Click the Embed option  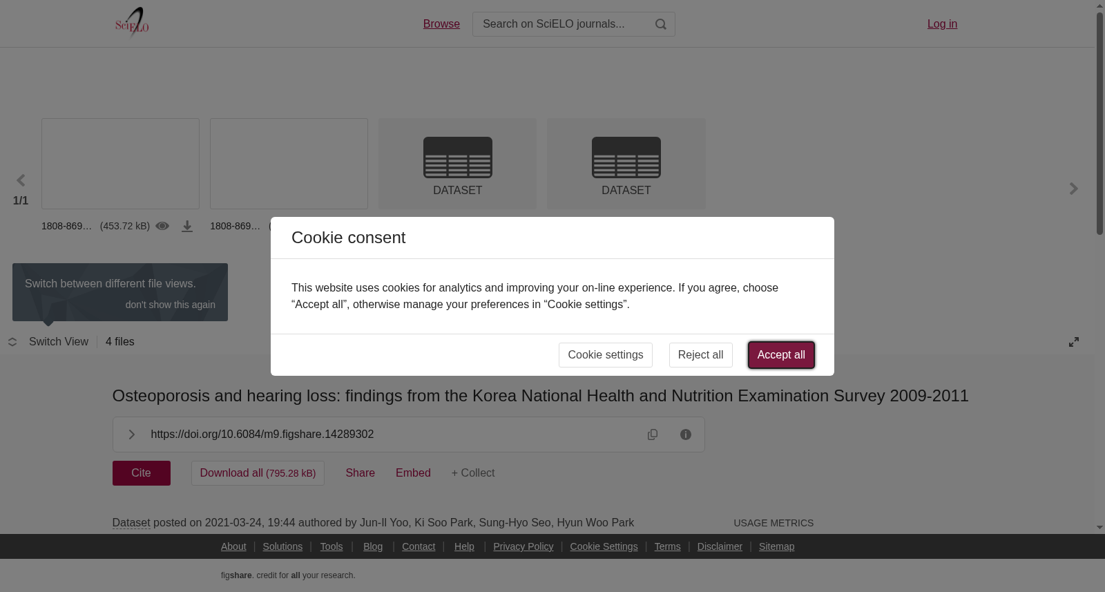(x=413, y=473)
